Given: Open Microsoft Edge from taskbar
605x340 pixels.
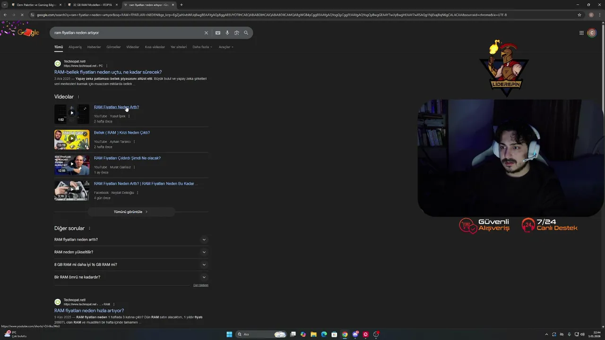Looking at the screenshot, I should [324, 334].
